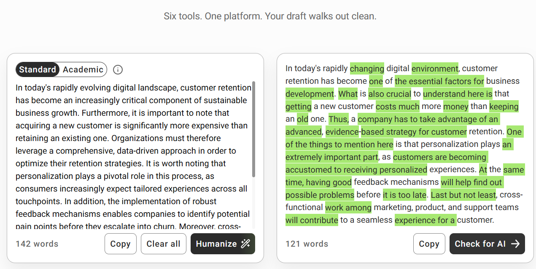Switch to Academic mode
The image size is (536, 269).
[83, 69]
